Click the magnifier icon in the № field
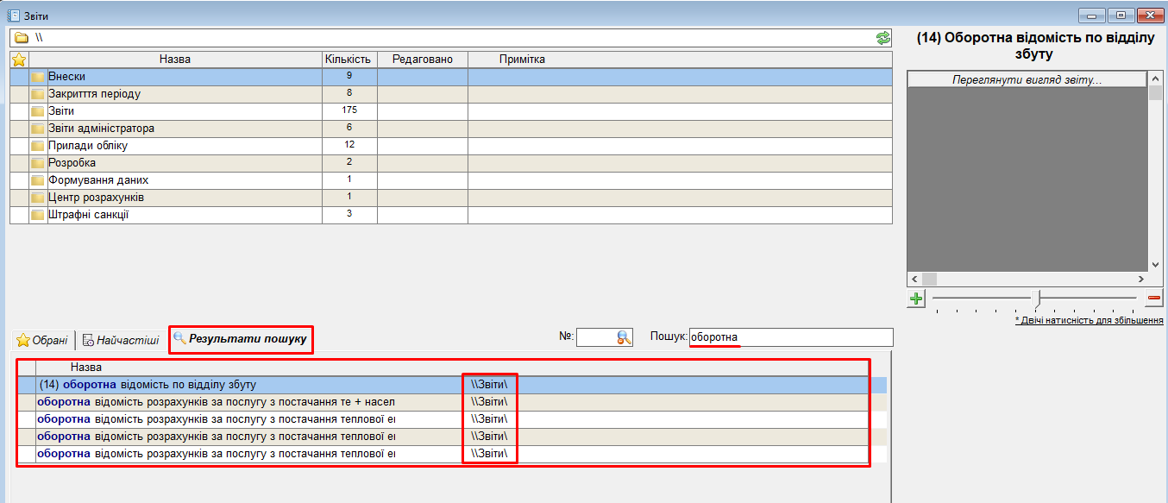This screenshot has height=503, width=1168. 625,338
